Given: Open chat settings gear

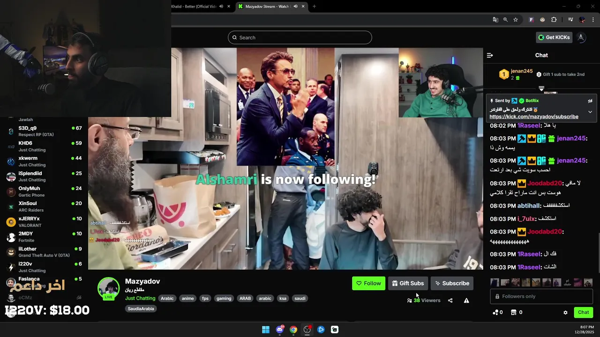Looking at the screenshot, I should 565,312.
